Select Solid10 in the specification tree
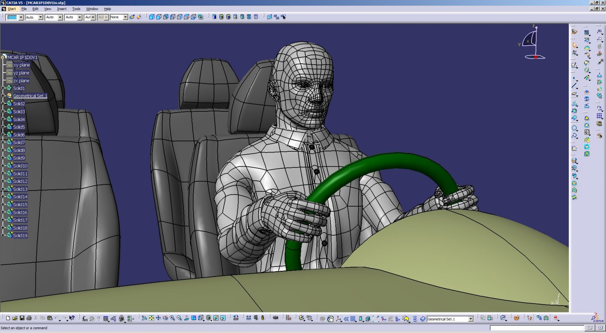The height and width of the screenshot is (333, 606). click(20, 165)
